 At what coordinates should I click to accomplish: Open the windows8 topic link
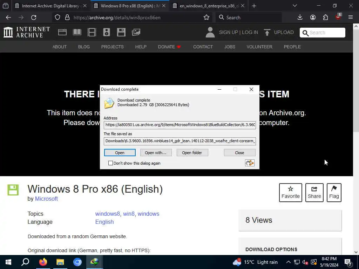108,214
